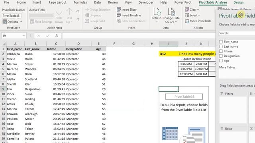The height and width of the screenshot is (143, 255).
Task: Click the PivotTable Name input box
Action: (x=12, y=16)
